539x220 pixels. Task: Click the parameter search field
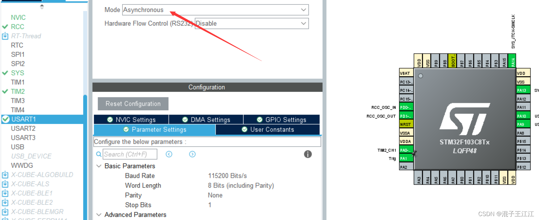[130, 154]
